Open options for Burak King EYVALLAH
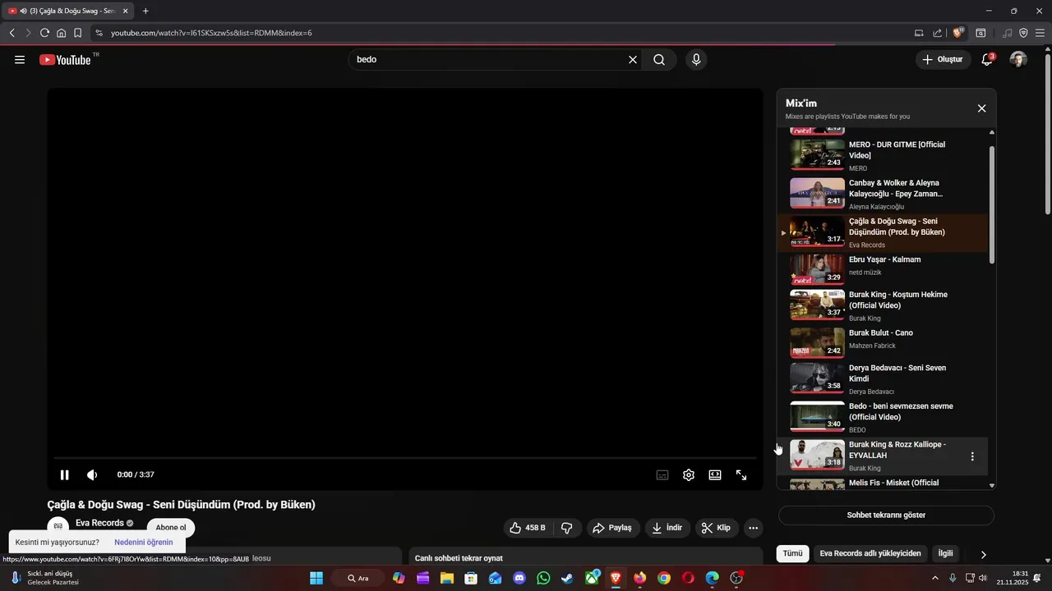 pyautogui.click(x=972, y=456)
